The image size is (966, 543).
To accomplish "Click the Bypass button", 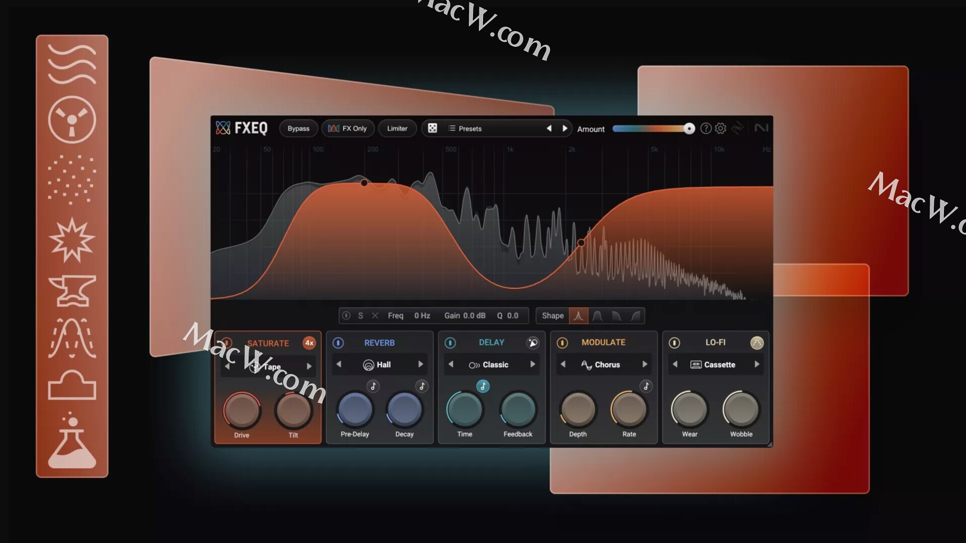I will pyautogui.click(x=298, y=129).
